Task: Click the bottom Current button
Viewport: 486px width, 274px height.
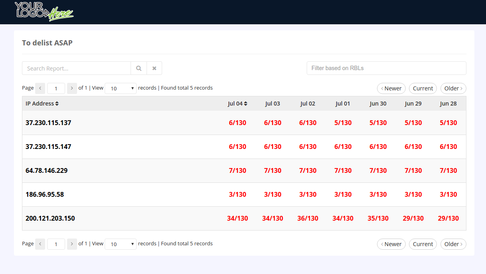Action: (423, 244)
